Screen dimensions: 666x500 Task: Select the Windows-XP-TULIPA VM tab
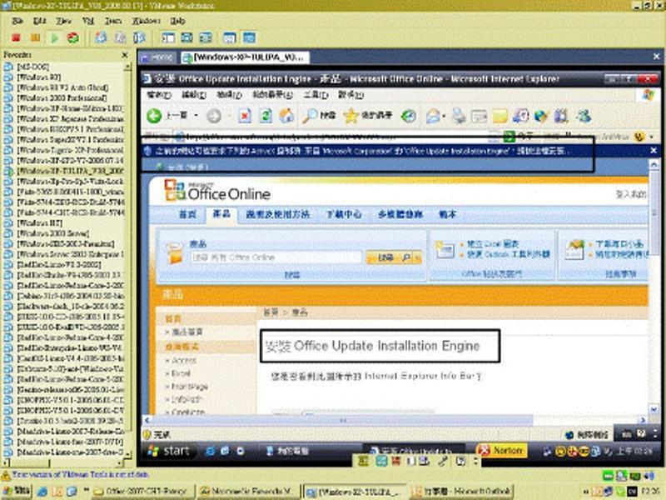[245, 57]
